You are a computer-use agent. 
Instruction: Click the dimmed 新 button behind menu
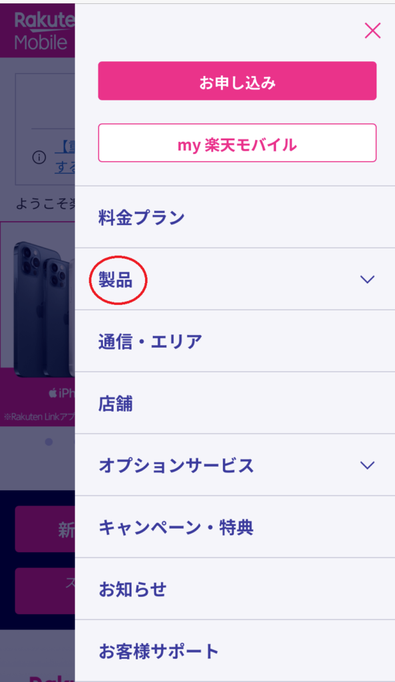[45, 529]
